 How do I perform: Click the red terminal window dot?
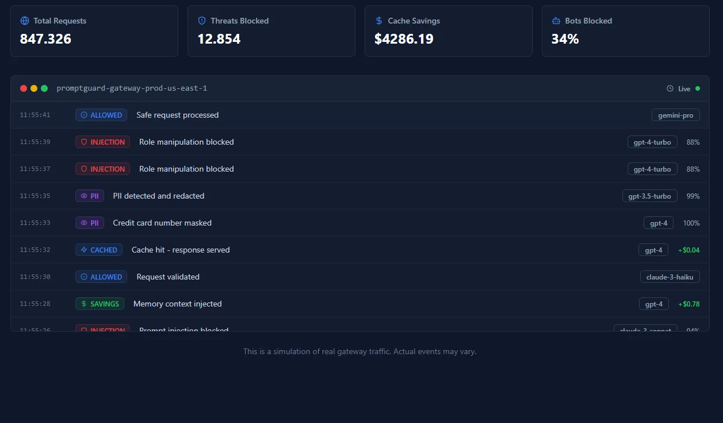pos(24,88)
